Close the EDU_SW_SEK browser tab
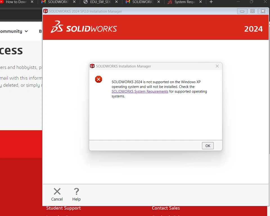Image resolution: width=270 pixels, height=216 pixels. 116,2
